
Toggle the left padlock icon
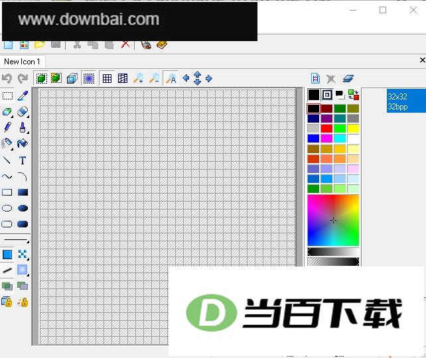(x=7, y=302)
